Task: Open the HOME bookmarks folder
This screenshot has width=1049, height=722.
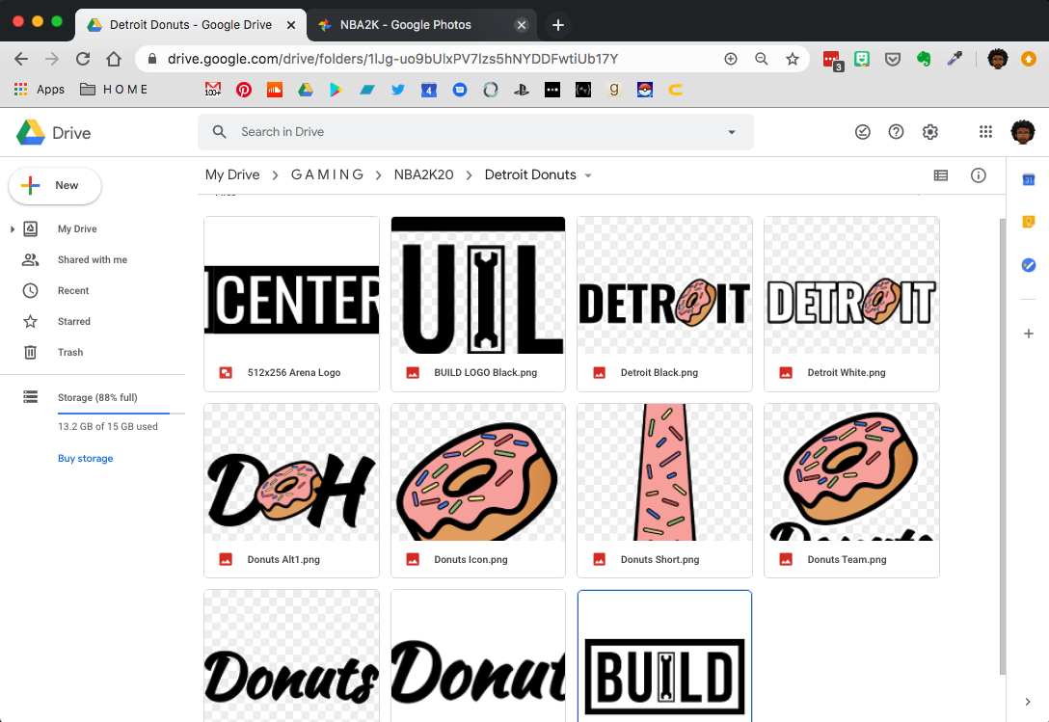Action: click(x=115, y=89)
